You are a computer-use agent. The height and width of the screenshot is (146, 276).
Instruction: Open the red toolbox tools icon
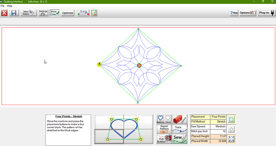pos(180,119)
